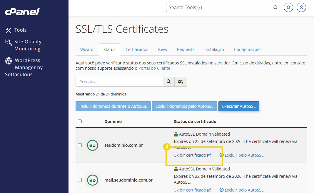Viewport: 314px width, 193px height.
Task: Click the Executar AutoSSL button
Action: tap(239, 106)
